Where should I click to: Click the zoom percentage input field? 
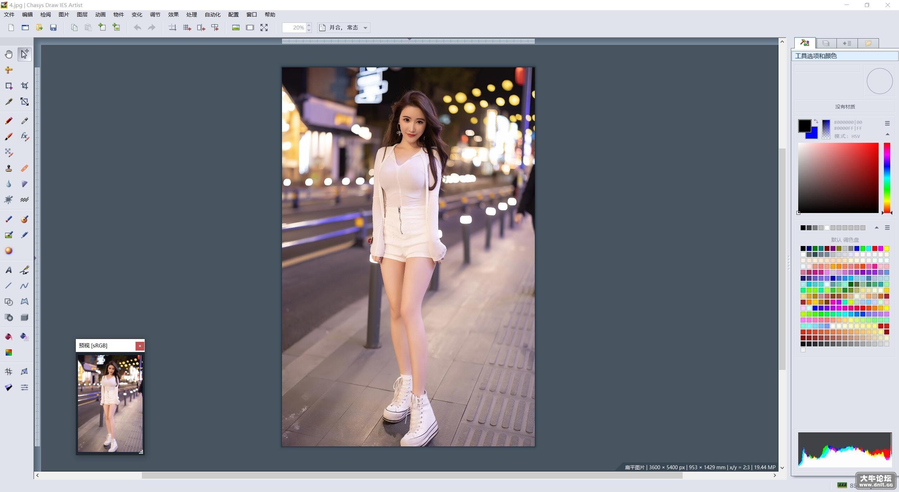294,27
